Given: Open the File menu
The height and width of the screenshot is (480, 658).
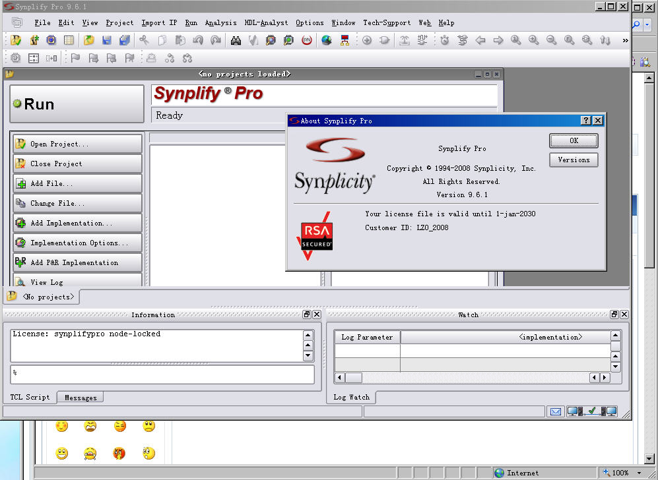Looking at the screenshot, I should click(x=42, y=22).
